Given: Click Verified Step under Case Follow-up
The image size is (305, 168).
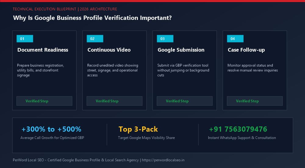Looking at the screenshot, I should (255, 101).
